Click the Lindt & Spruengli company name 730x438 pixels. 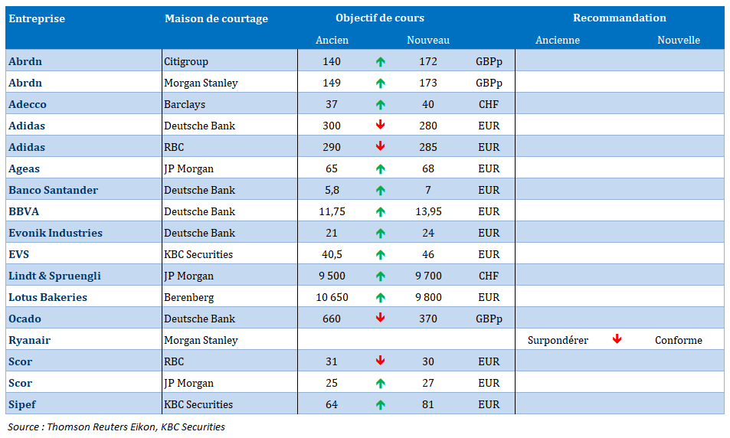pyautogui.click(x=54, y=276)
